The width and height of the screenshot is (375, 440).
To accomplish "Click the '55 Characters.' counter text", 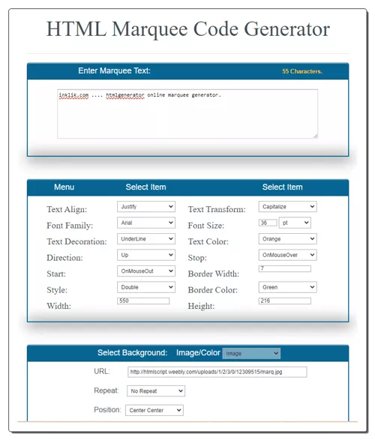I will (x=302, y=71).
